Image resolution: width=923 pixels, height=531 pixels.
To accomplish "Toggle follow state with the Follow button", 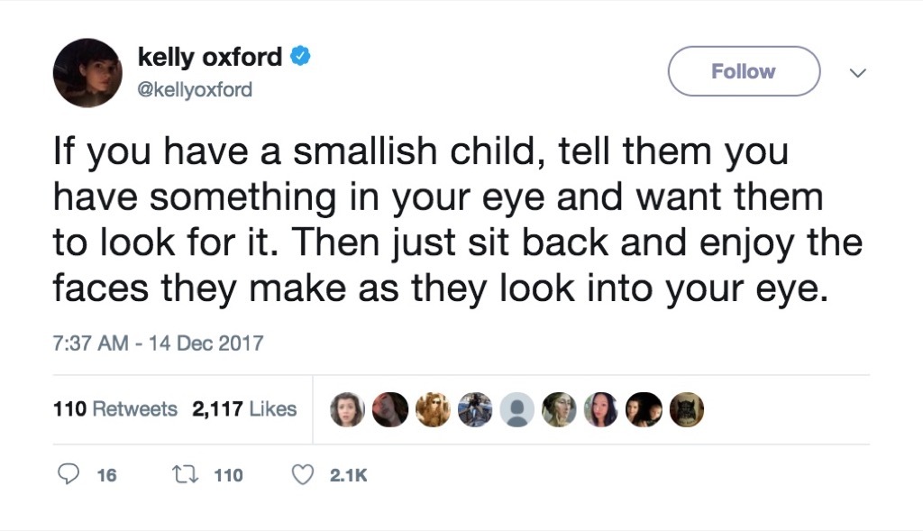I will tap(743, 71).
